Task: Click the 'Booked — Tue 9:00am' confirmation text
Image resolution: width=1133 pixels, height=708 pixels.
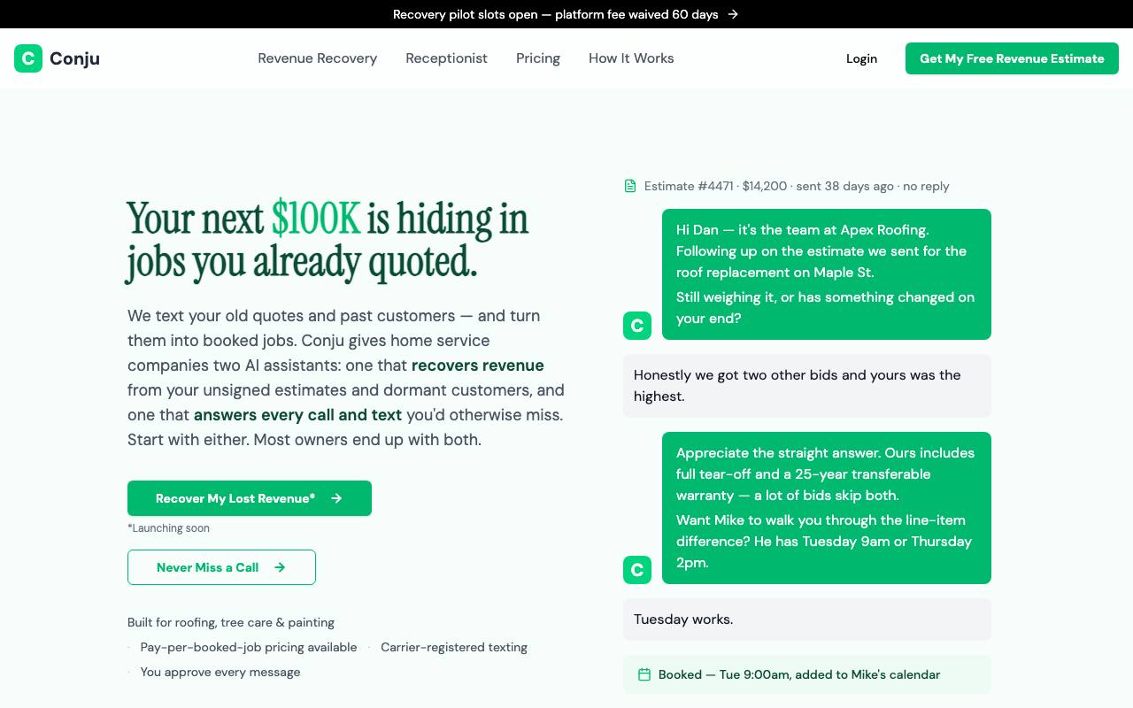Action: pyautogui.click(x=799, y=674)
